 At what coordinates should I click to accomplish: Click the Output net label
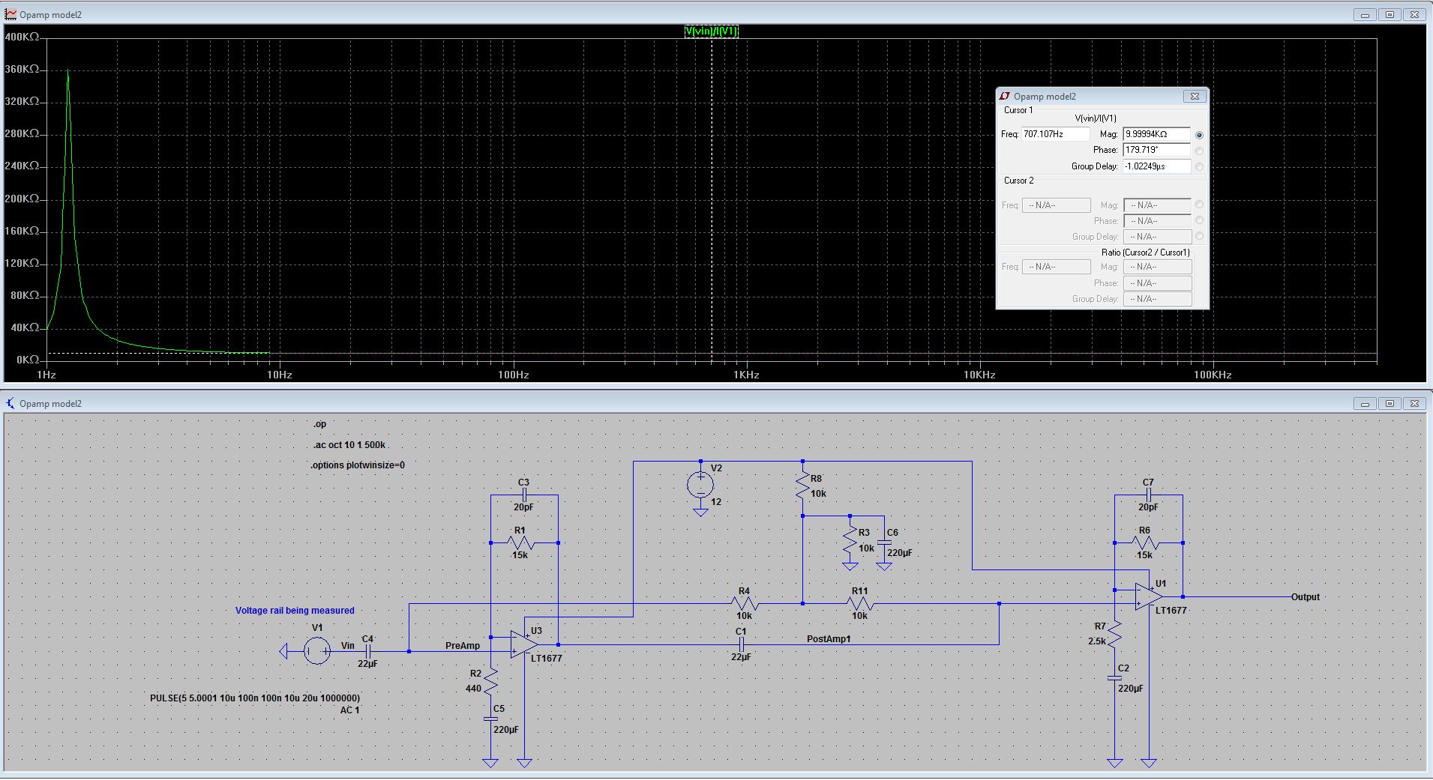(x=1306, y=597)
